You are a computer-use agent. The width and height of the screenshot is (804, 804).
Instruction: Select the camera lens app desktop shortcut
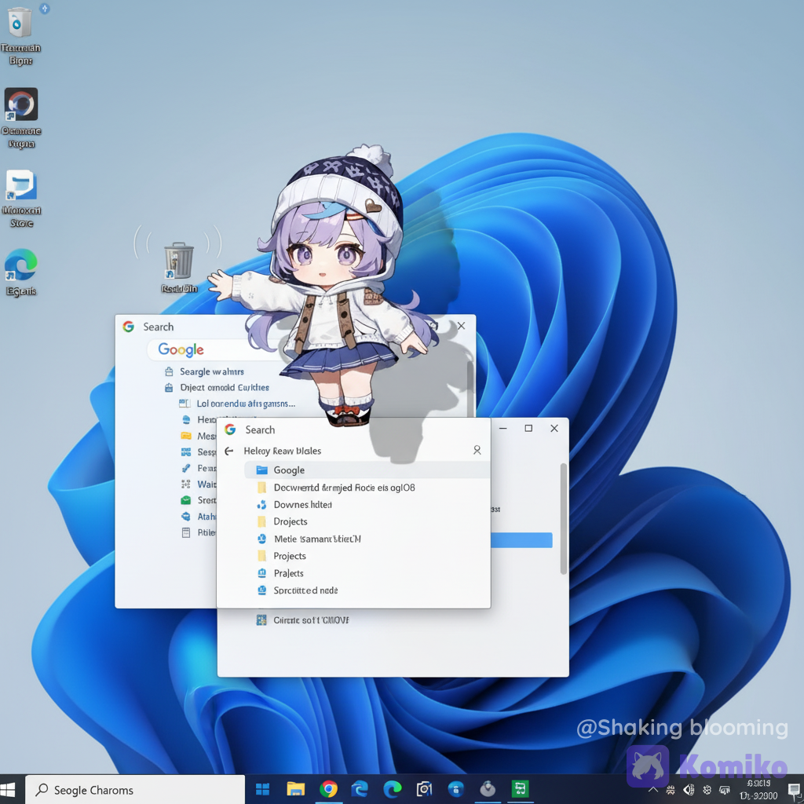pyautogui.click(x=21, y=118)
